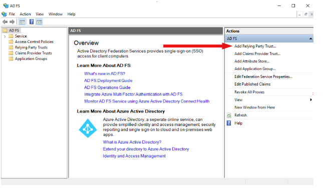Open AD FS Deployment Guide link
This screenshot has width=323, height=188.
click(x=108, y=80)
